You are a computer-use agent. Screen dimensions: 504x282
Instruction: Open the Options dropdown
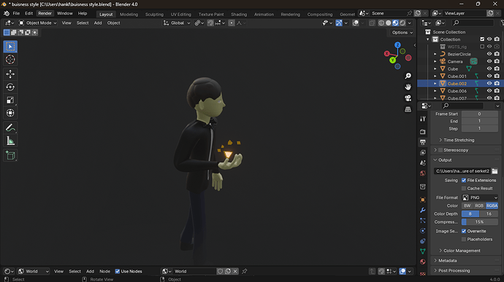[402, 32]
